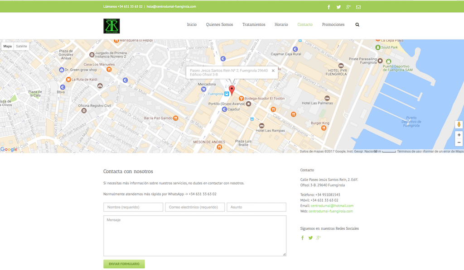This screenshot has height=270, width=464.
Task: Click the La Ruta de Kaldi café marker
Action: (x=68, y=80)
